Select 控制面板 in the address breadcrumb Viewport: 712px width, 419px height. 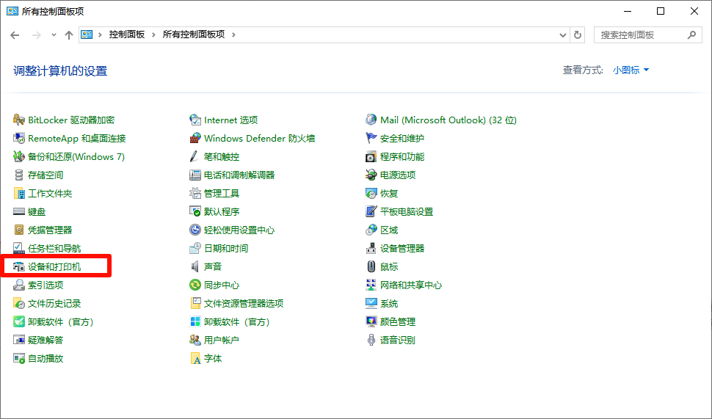click(x=127, y=34)
